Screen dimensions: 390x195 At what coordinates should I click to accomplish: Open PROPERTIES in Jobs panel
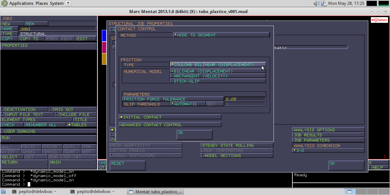(x=49, y=46)
